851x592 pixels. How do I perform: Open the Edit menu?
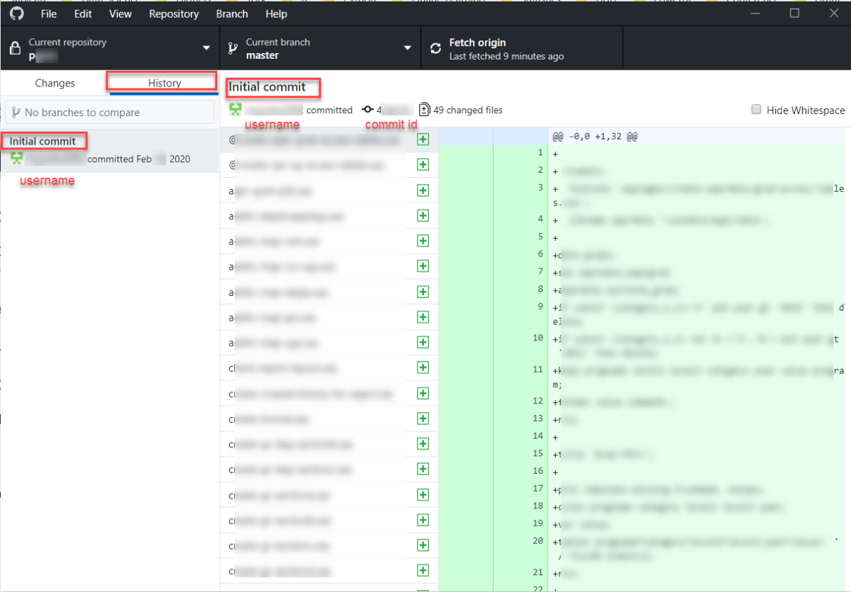pos(83,13)
